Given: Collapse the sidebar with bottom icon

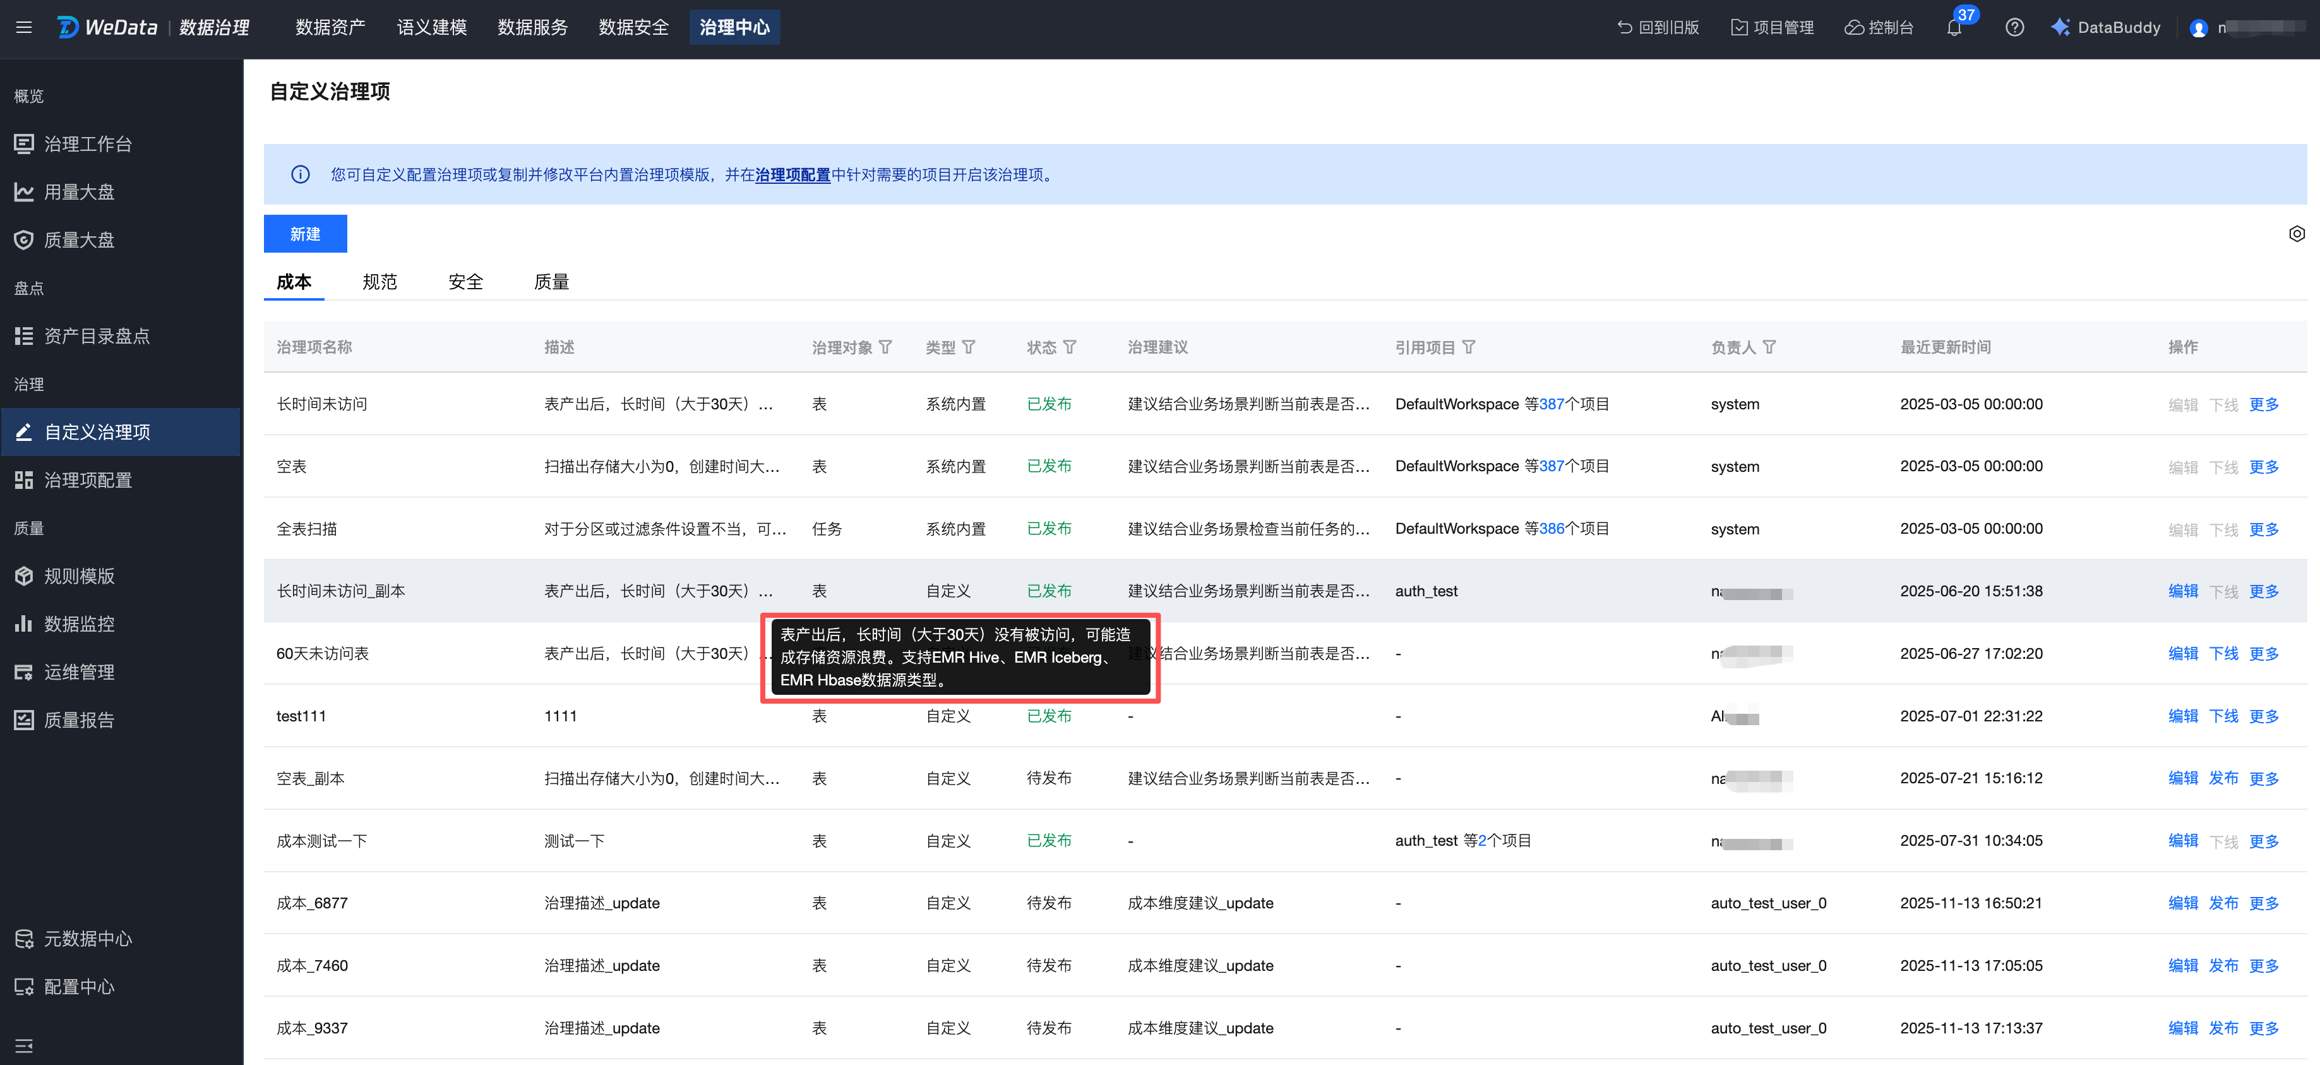Looking at the screenshot, I should (25, 1045).
